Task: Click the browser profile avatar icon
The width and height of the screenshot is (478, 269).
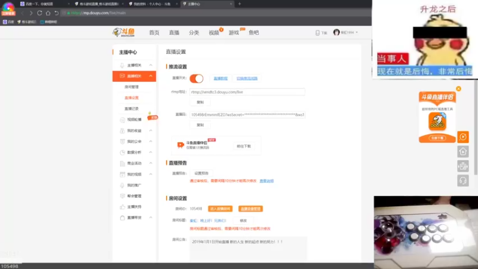Action: [x=8, y=8]
